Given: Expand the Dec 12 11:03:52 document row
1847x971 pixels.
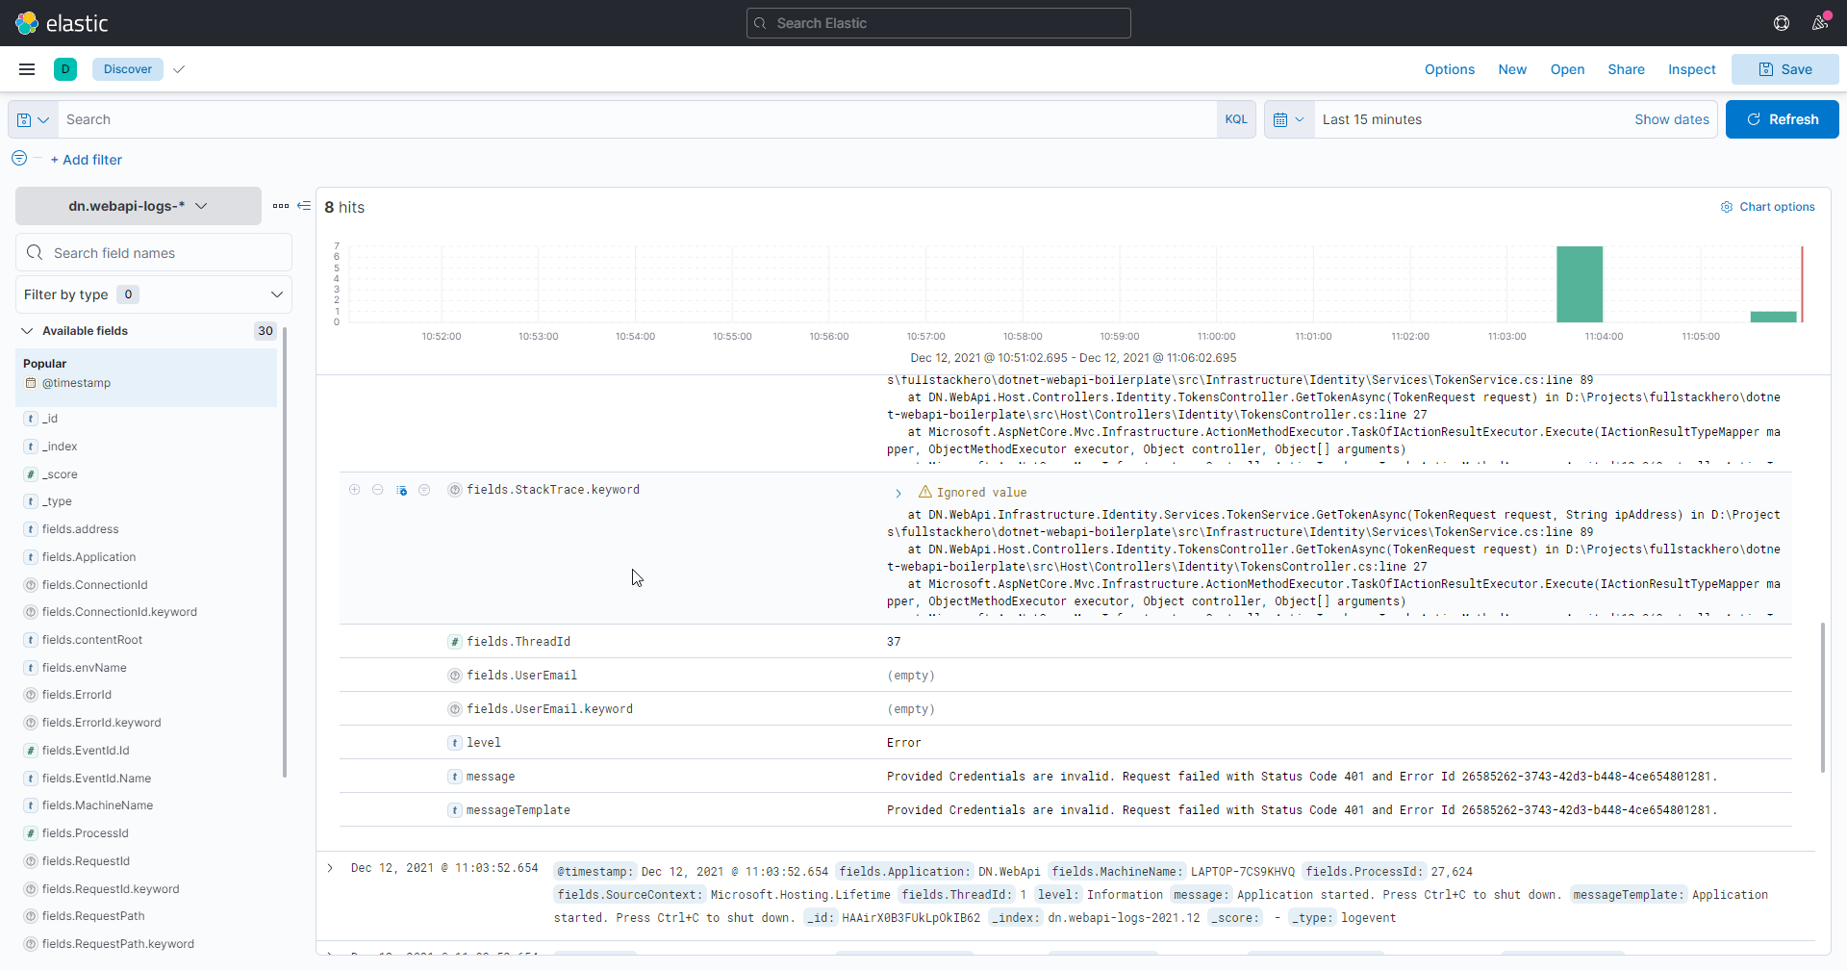Looking at the screenshot, I should point(331,868).
